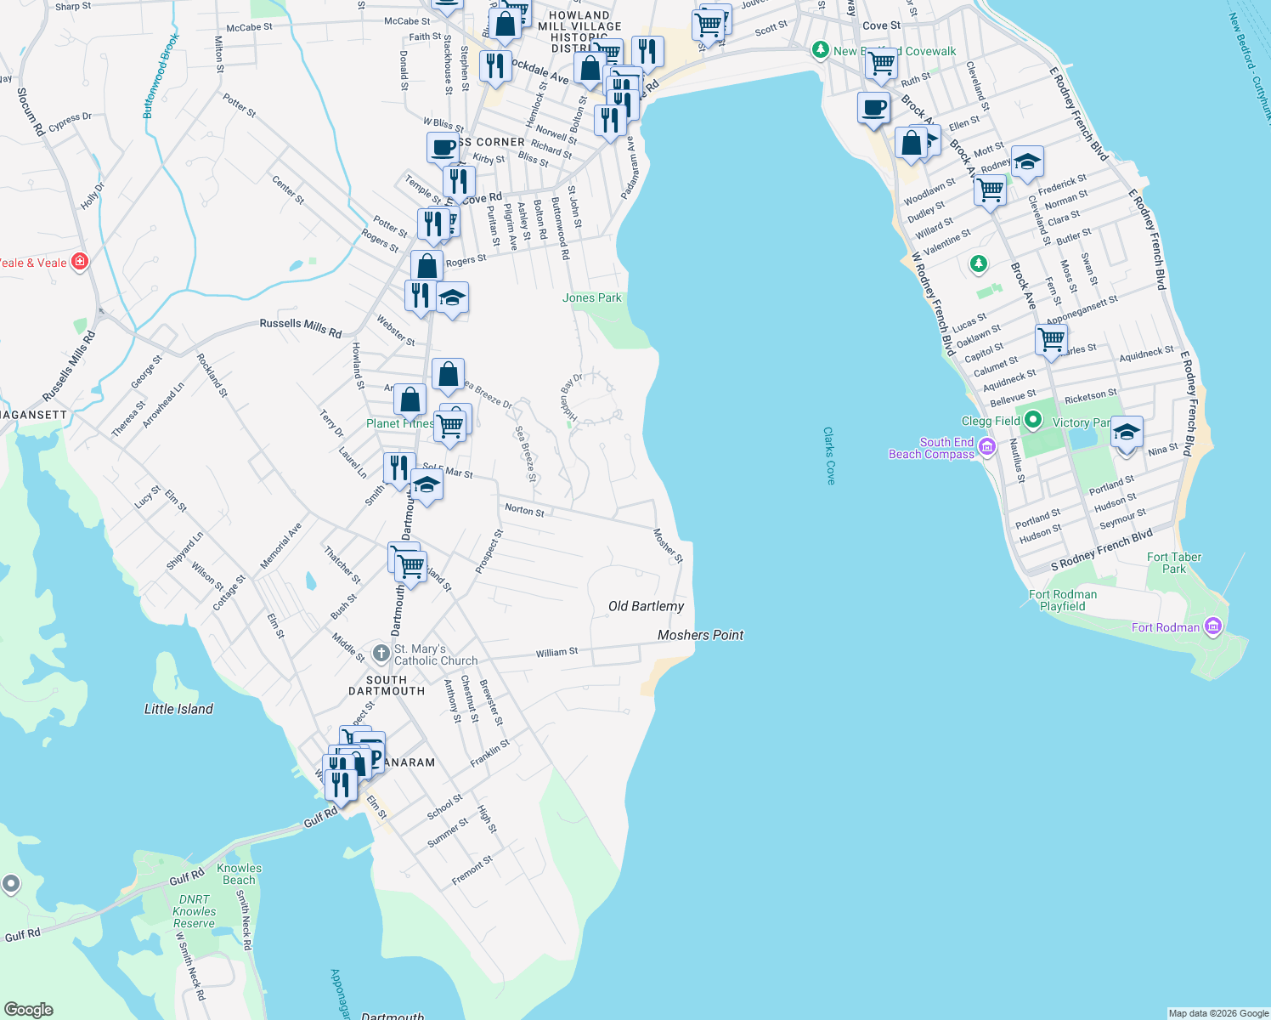Click the graduation cap icon near Victory Park
The image size is (1271, 1020).
point(1127,433)
